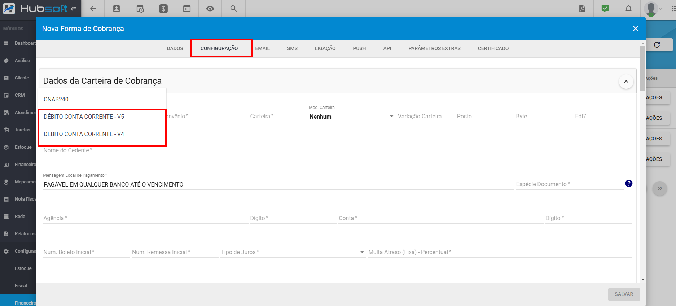Open Dashboard module in sidebar
The height and width of the screenshot is (306, 676).
(18, 43)
